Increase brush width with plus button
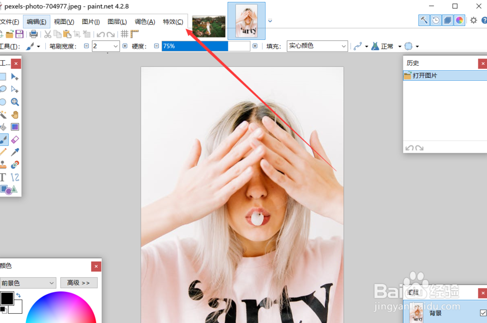Image resolution: width=487 pixels, height=323 pixels. tap(125, 46)
